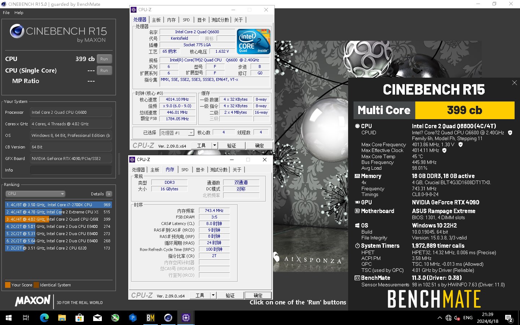Click the muted volume tray icon
520x325 pixels.
(457, 318)
